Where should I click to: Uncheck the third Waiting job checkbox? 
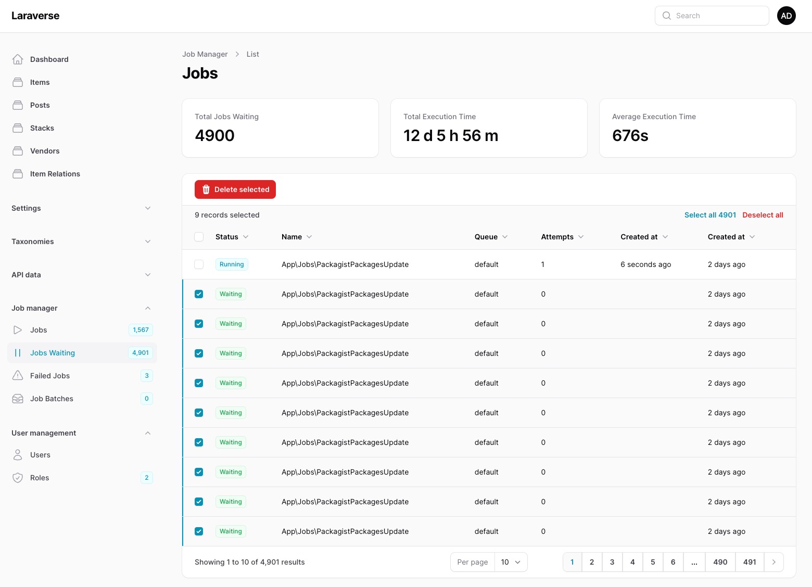(199, 353)
